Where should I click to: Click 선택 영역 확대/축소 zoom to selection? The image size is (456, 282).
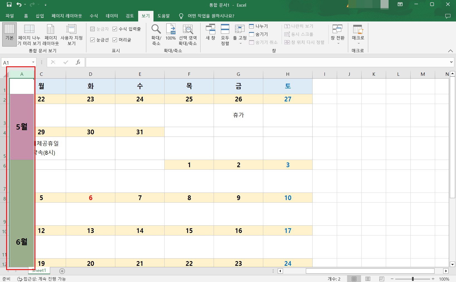188,35
